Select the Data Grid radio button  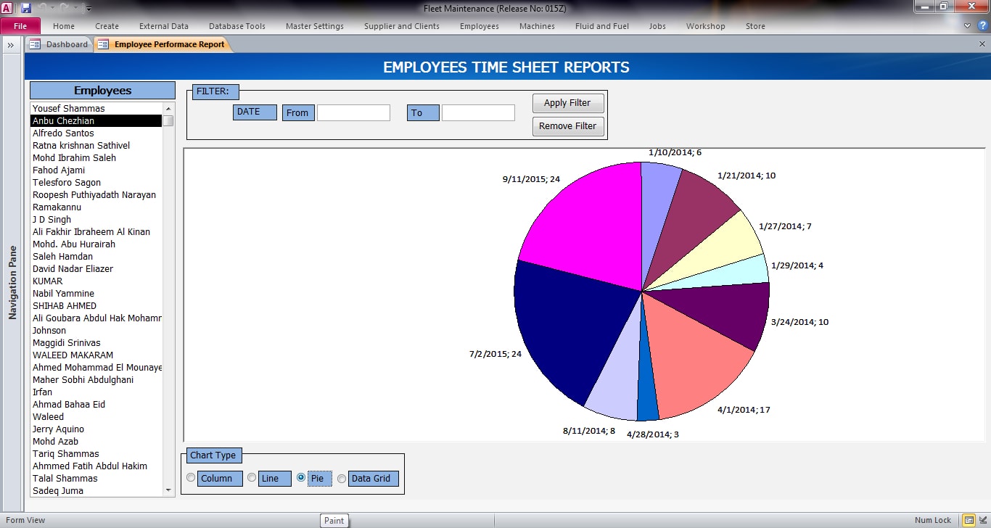coord(342,478)
